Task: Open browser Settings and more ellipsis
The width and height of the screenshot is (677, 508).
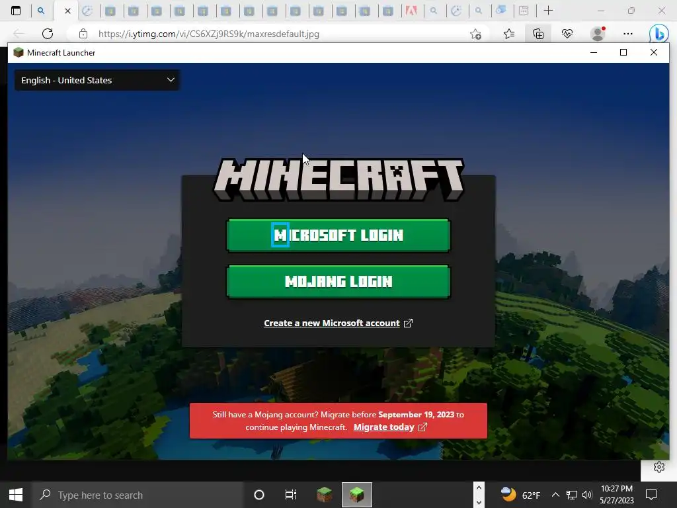Action: pos(628,34)
